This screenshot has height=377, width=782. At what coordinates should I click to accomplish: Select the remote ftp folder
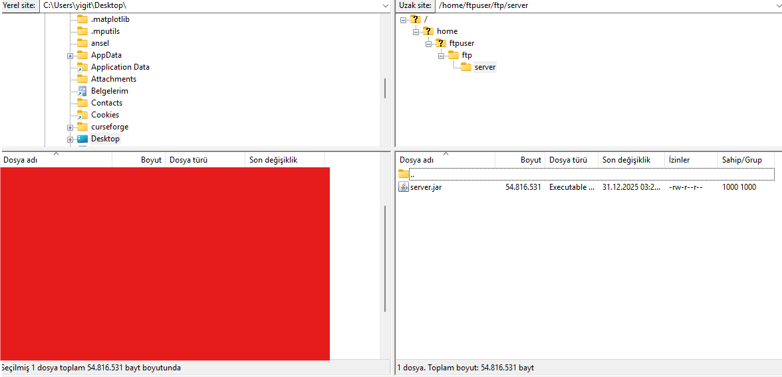point(467,55)
